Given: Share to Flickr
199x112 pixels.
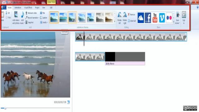Looking at the screenshot, I should coord(169,18).
